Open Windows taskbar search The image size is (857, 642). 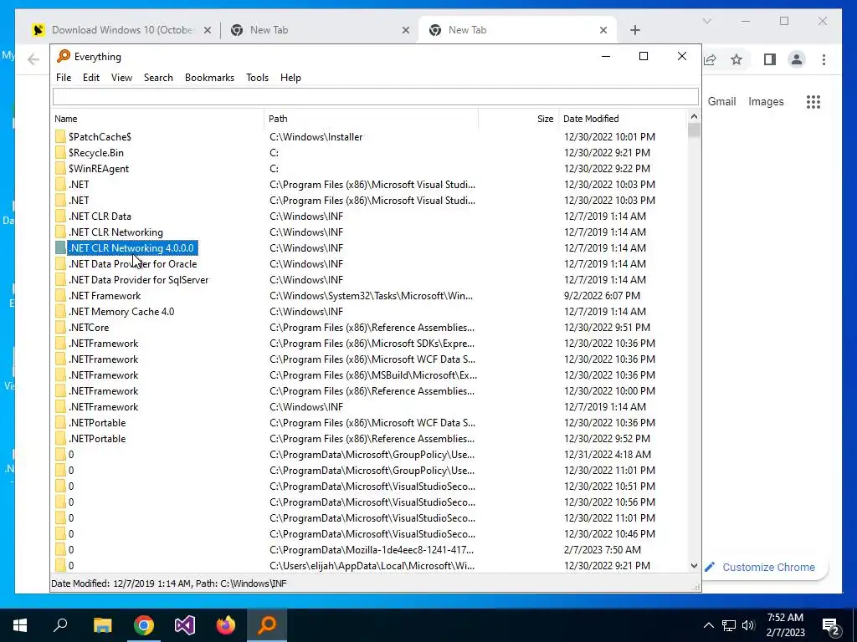tap(60, 625)
